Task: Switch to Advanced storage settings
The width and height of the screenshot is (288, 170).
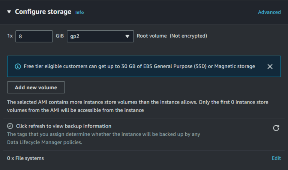Action: click(269, 12)
